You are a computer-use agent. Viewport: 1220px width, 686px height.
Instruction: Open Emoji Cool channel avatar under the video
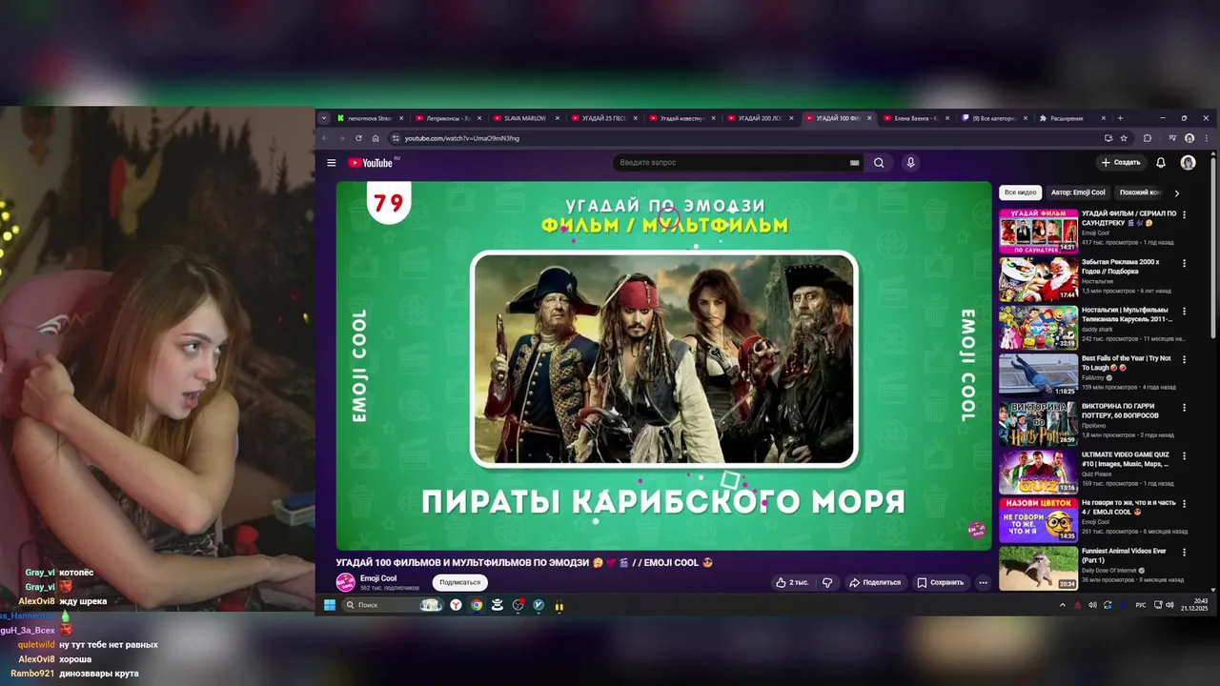[x=345, y=582]
